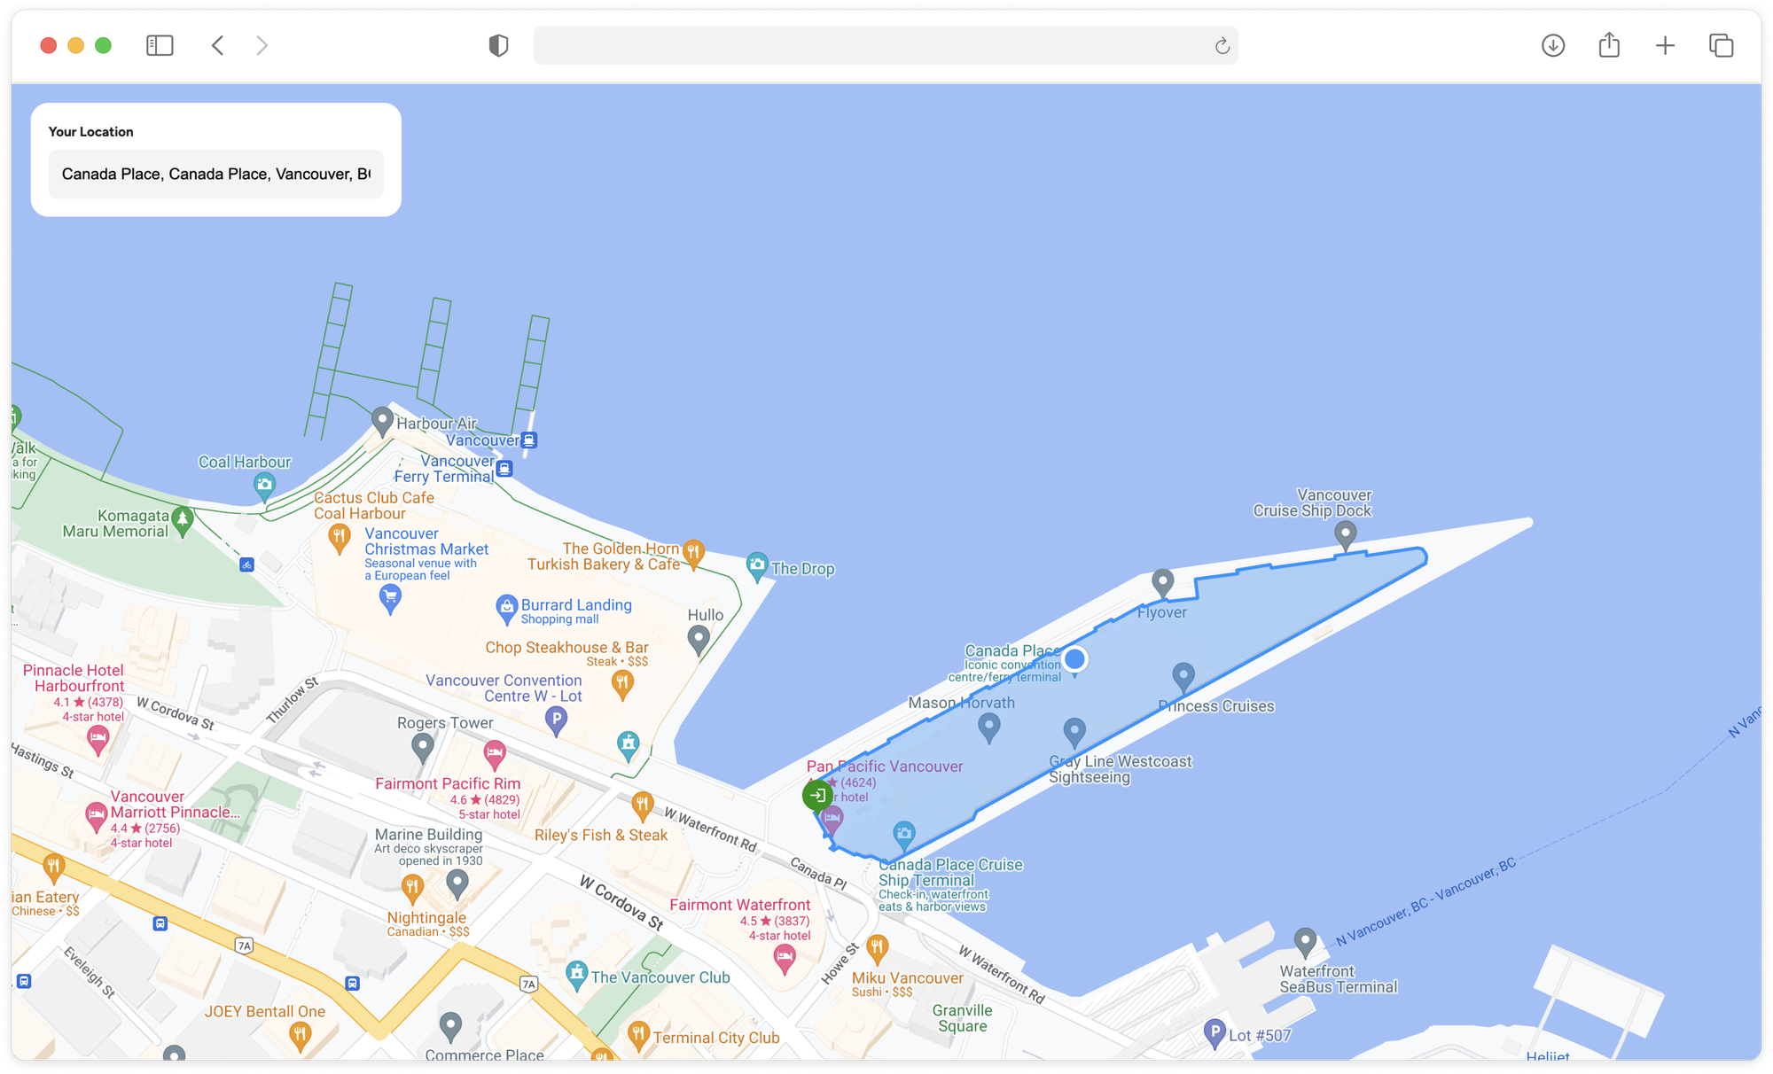Click the back navigation button

218,45
